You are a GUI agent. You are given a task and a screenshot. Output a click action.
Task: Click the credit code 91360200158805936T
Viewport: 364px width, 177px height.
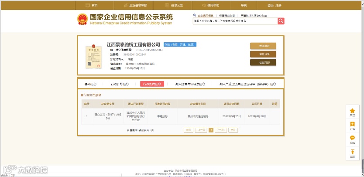[x=149, y=50]
